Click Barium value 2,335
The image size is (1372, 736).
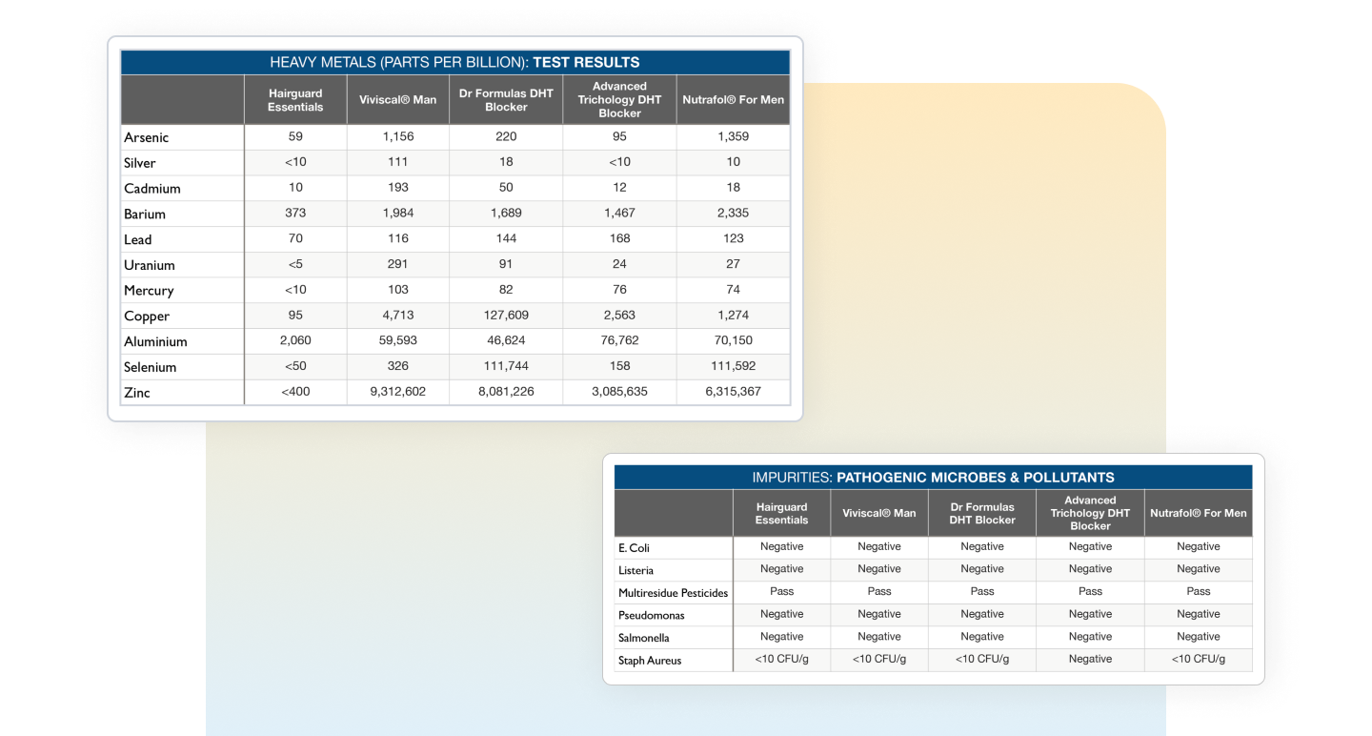click(733, 213)
